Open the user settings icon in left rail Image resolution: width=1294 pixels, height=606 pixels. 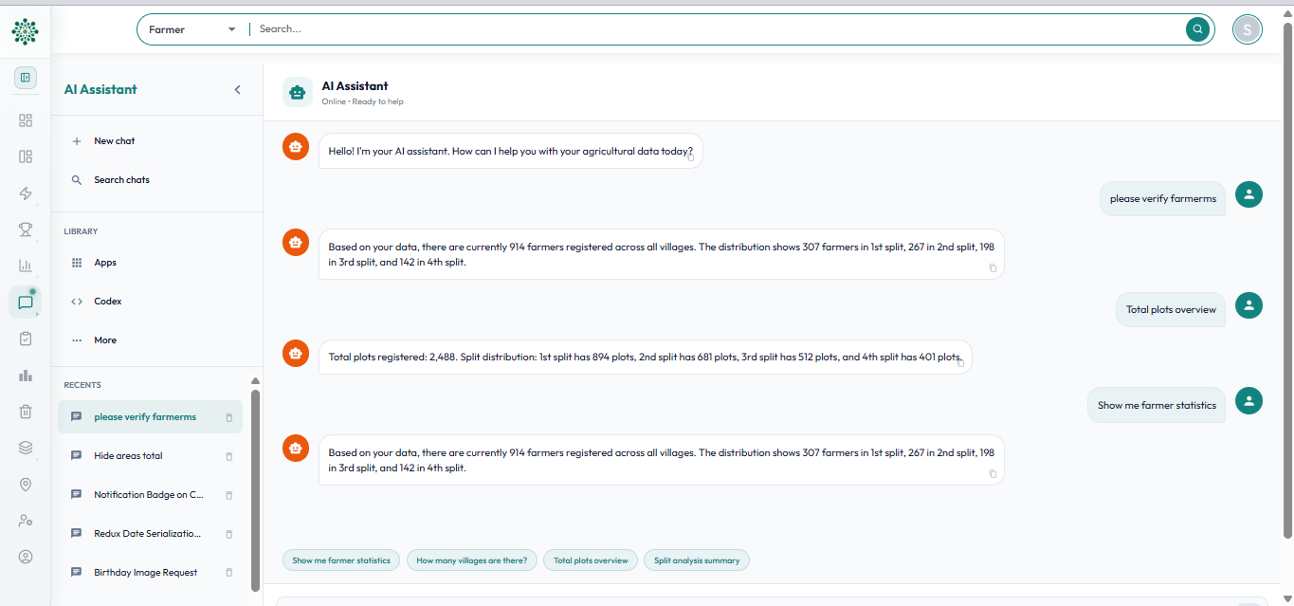coord(26,521)
